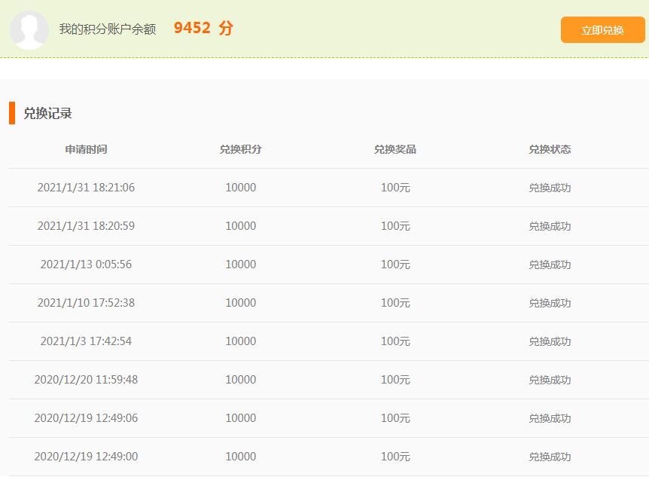
Task: Select the record dated 2021/1/31 18:21:06
Action: (86, 188)
